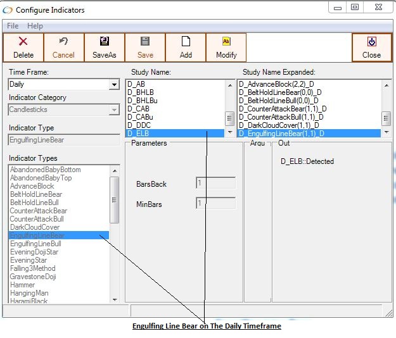Image resolution: width=396 pixels, height=338 pixels.
Task: Open the Indicator Category Candlesticks dropdown
Action: pyautogui.click(x=114, y=110)
